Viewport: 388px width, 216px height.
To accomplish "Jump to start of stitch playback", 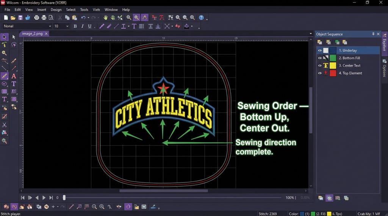I will click(22, 197).
